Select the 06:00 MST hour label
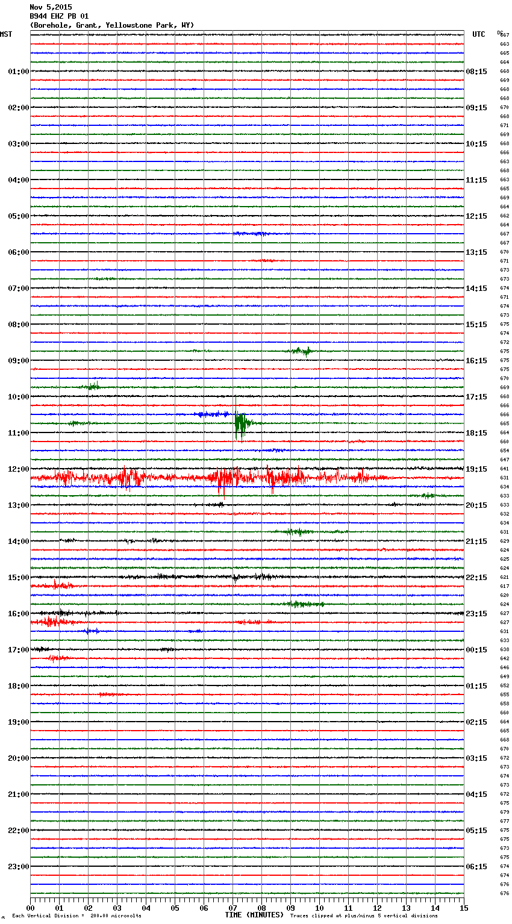Viewport: 512px width, 924px height. click(x=18, y=252)
